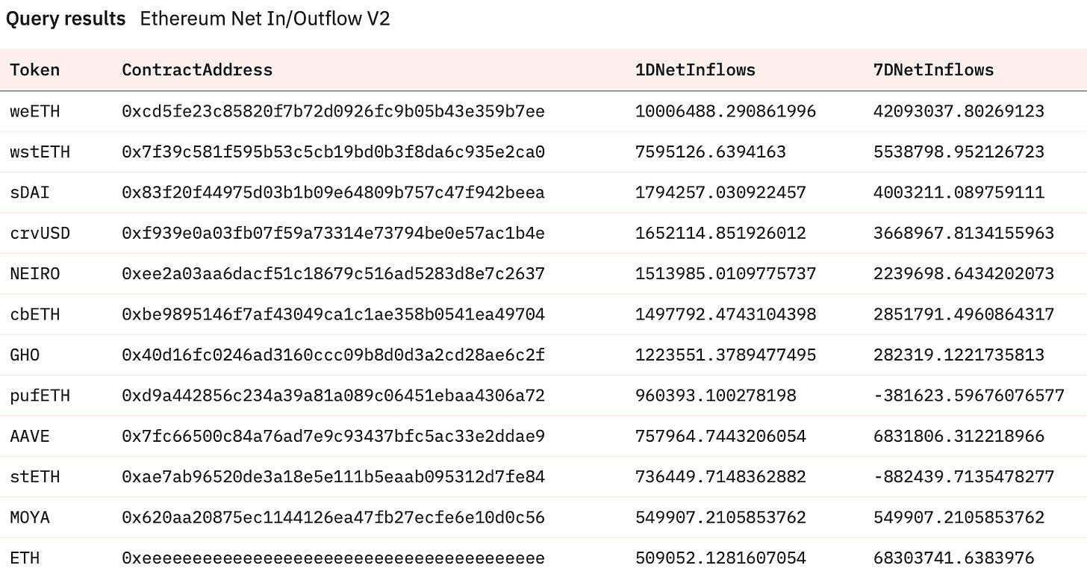Open the Query results tab label

click(66, 19)
